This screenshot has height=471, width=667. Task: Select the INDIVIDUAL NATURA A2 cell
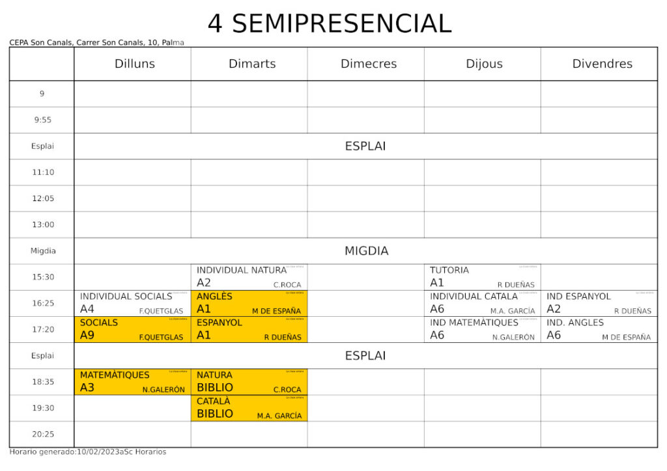[x=249, y=277]
